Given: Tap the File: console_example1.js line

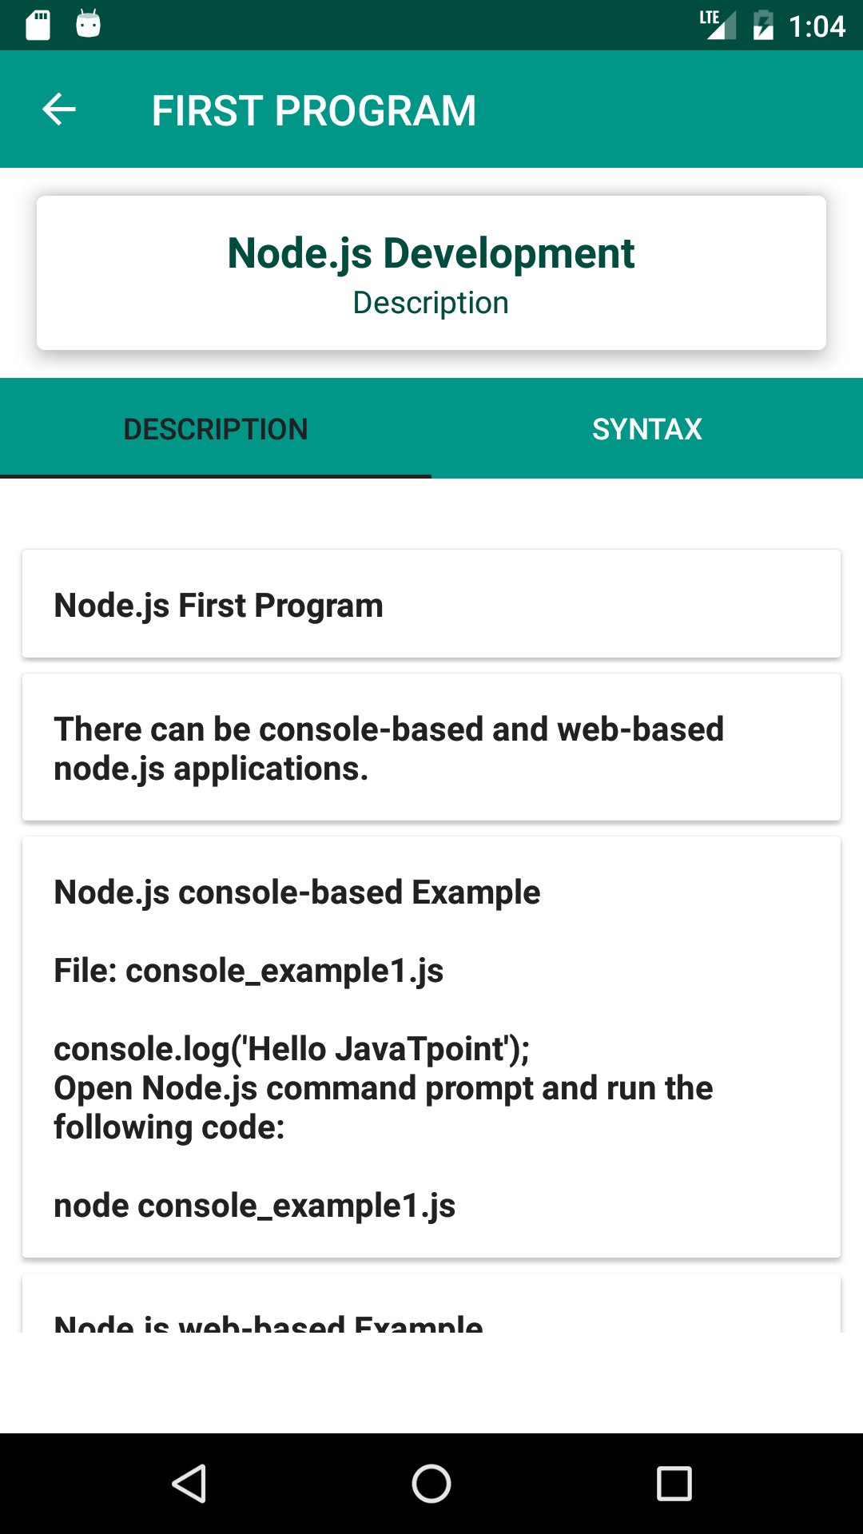Looking at the screenshot, I should tap(249, 971).
